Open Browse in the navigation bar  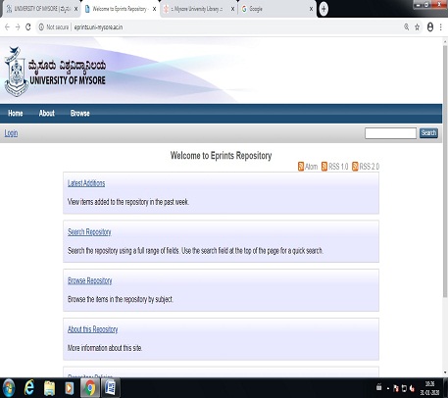pos(80,114)
